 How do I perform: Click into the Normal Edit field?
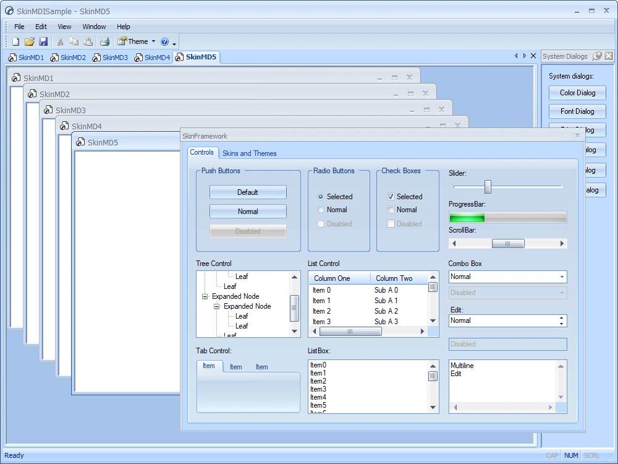503,320
